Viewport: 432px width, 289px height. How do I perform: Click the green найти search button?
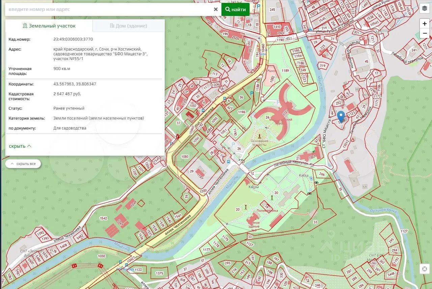(x=236, y=9)
